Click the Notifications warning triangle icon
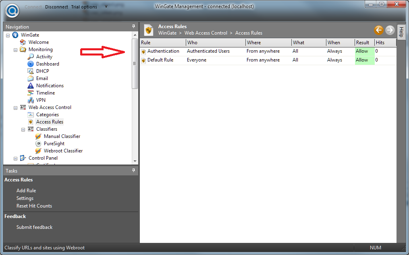Screen dimensions: 409x255 coord(31,86)
